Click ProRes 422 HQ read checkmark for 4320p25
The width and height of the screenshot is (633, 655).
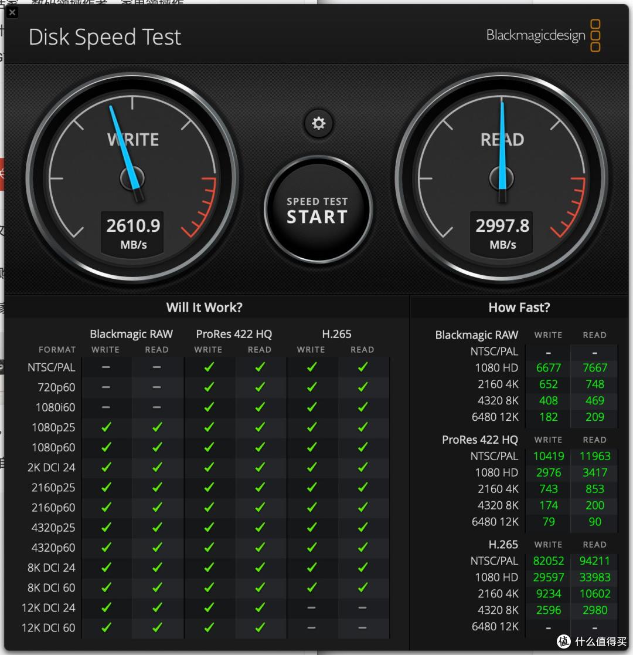click(260, 527)
